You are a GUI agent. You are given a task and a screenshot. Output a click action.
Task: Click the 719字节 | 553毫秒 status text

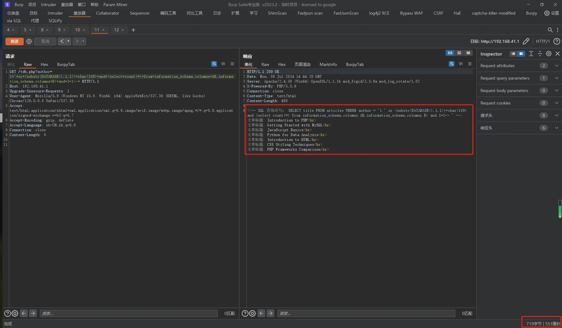(x=543, y=324)
